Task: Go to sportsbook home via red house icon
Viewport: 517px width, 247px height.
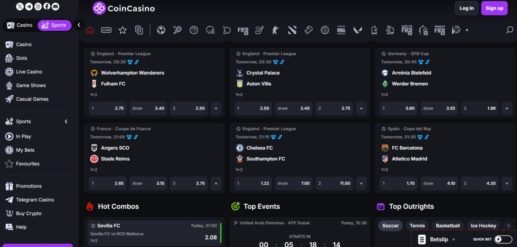Action: pyautogui.click(x=90, y=30)
